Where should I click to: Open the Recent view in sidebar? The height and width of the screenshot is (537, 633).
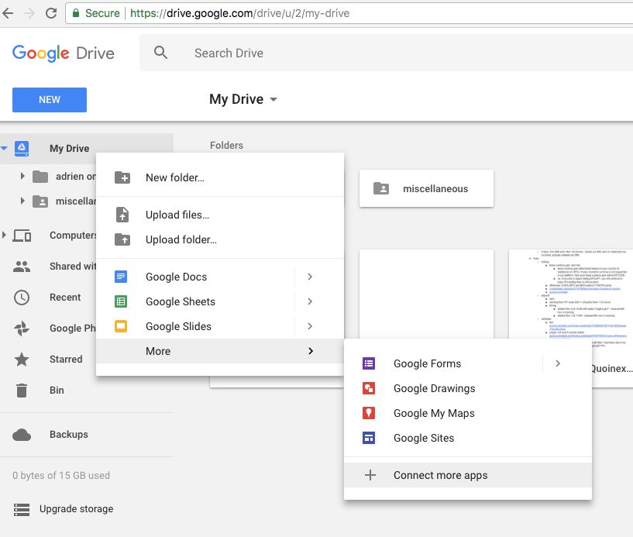(x=65, y=297)
